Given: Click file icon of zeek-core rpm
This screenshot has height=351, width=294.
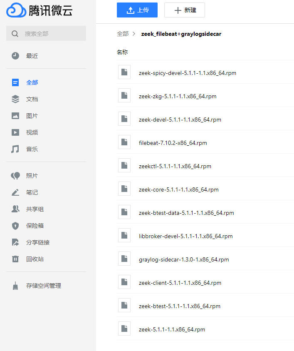Looking at the screenshot, I should click(124, 189).
